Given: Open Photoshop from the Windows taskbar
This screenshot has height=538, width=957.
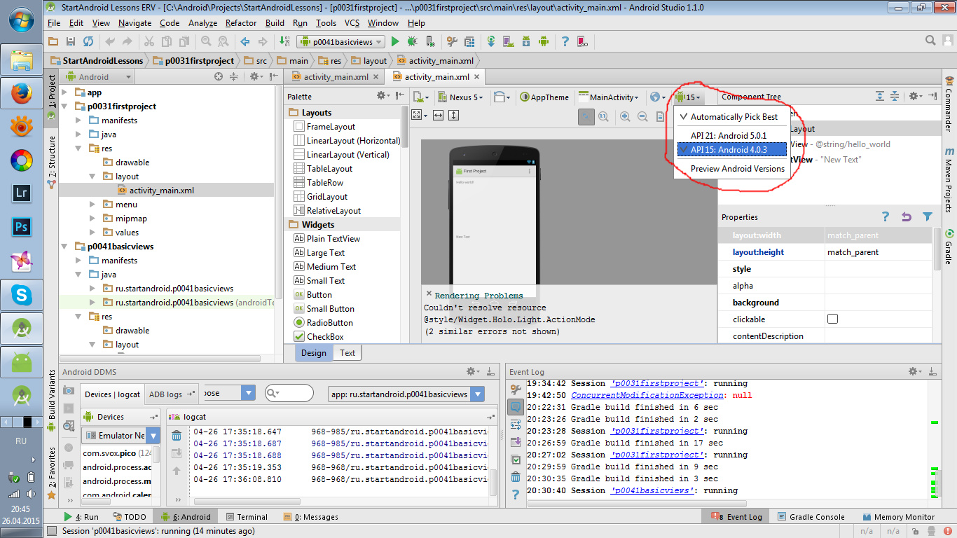Looking at the screenshot, I should 21,227.
